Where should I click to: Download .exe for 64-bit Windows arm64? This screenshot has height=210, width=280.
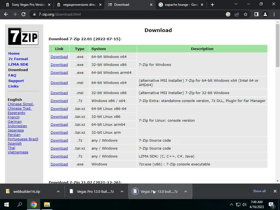(59, 73)
